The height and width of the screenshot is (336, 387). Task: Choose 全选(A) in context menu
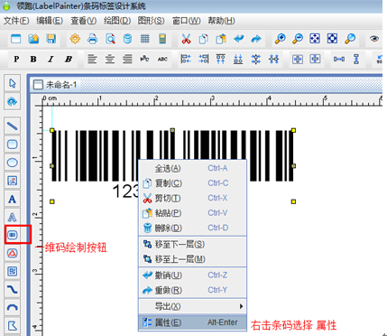tap(192, 168)
